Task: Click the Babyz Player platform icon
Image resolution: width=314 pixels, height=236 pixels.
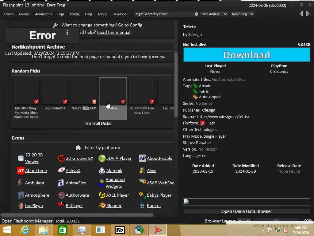Action: 142,195
